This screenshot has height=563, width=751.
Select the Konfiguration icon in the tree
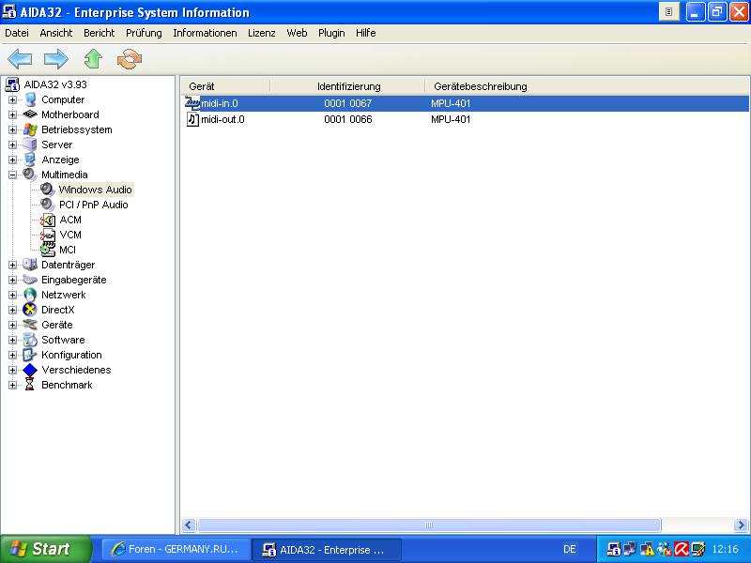tap(30, 355)
